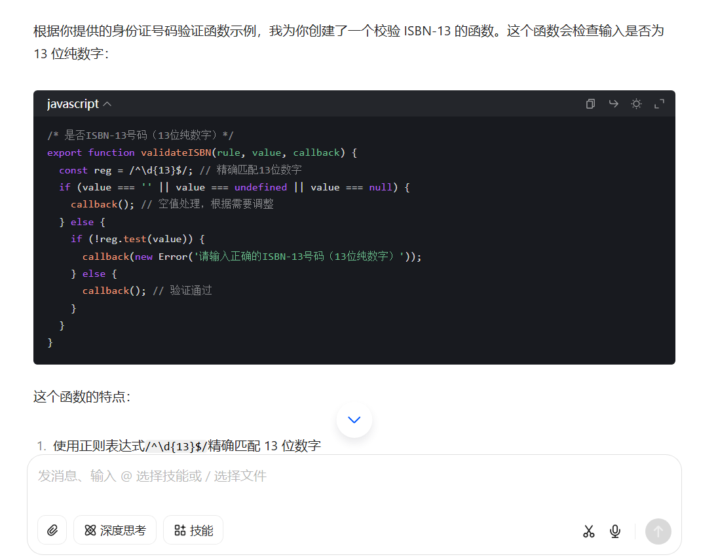
Task: Click the javascript language label
Action: [73, 104]
